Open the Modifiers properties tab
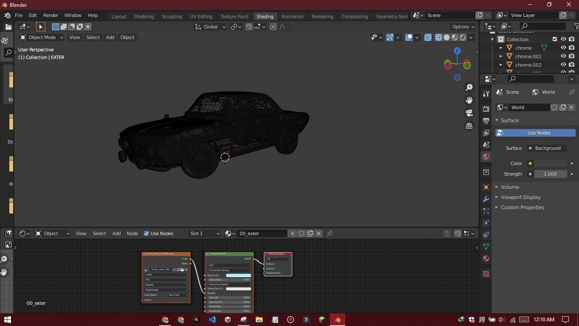The height and width of the screenshot is (326, 579). pyautogui.click(x=486, y=199)
